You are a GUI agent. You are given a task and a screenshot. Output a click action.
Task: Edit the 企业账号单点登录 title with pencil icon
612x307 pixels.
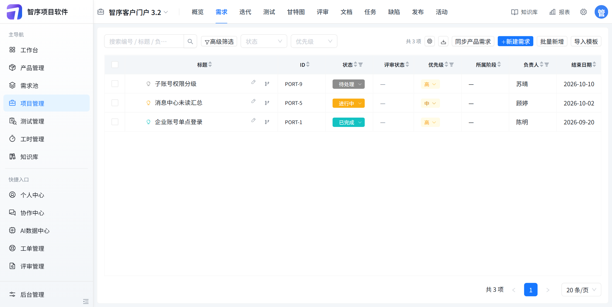253,120
